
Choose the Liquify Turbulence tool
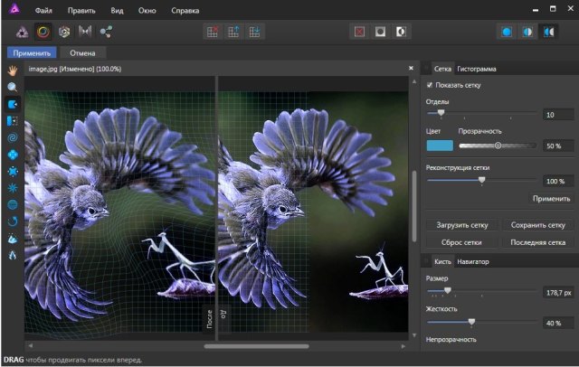point(13,188)
